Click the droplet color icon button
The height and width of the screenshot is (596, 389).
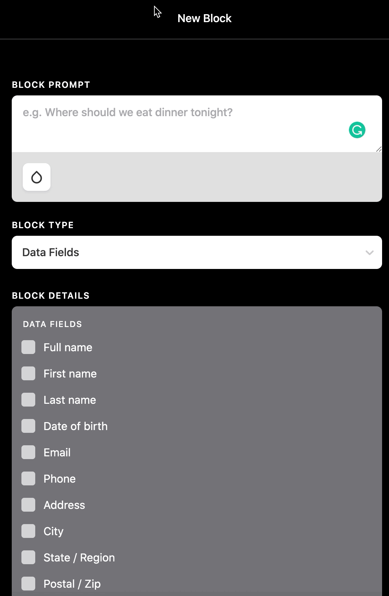37,177
